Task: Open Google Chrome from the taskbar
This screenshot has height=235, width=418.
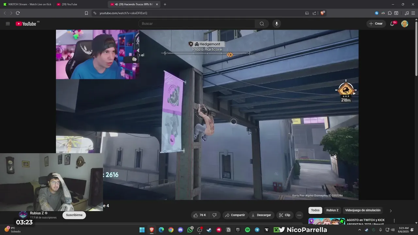Action: click(171, 230)
